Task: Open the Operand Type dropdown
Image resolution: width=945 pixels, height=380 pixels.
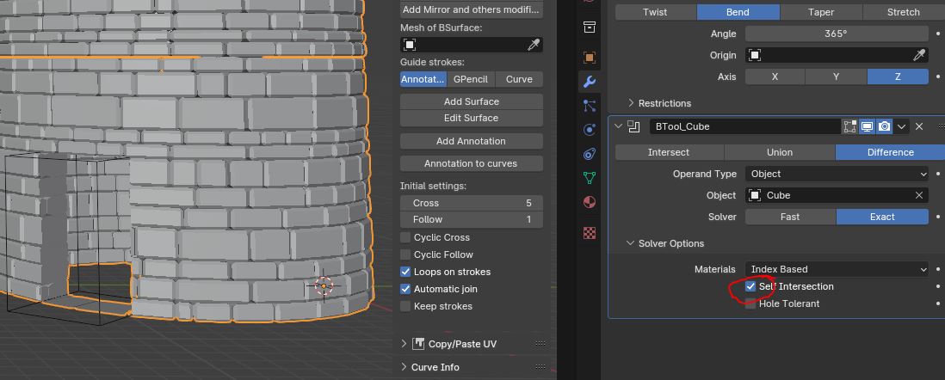Action: pyautogui.click(x=837, y=174)
